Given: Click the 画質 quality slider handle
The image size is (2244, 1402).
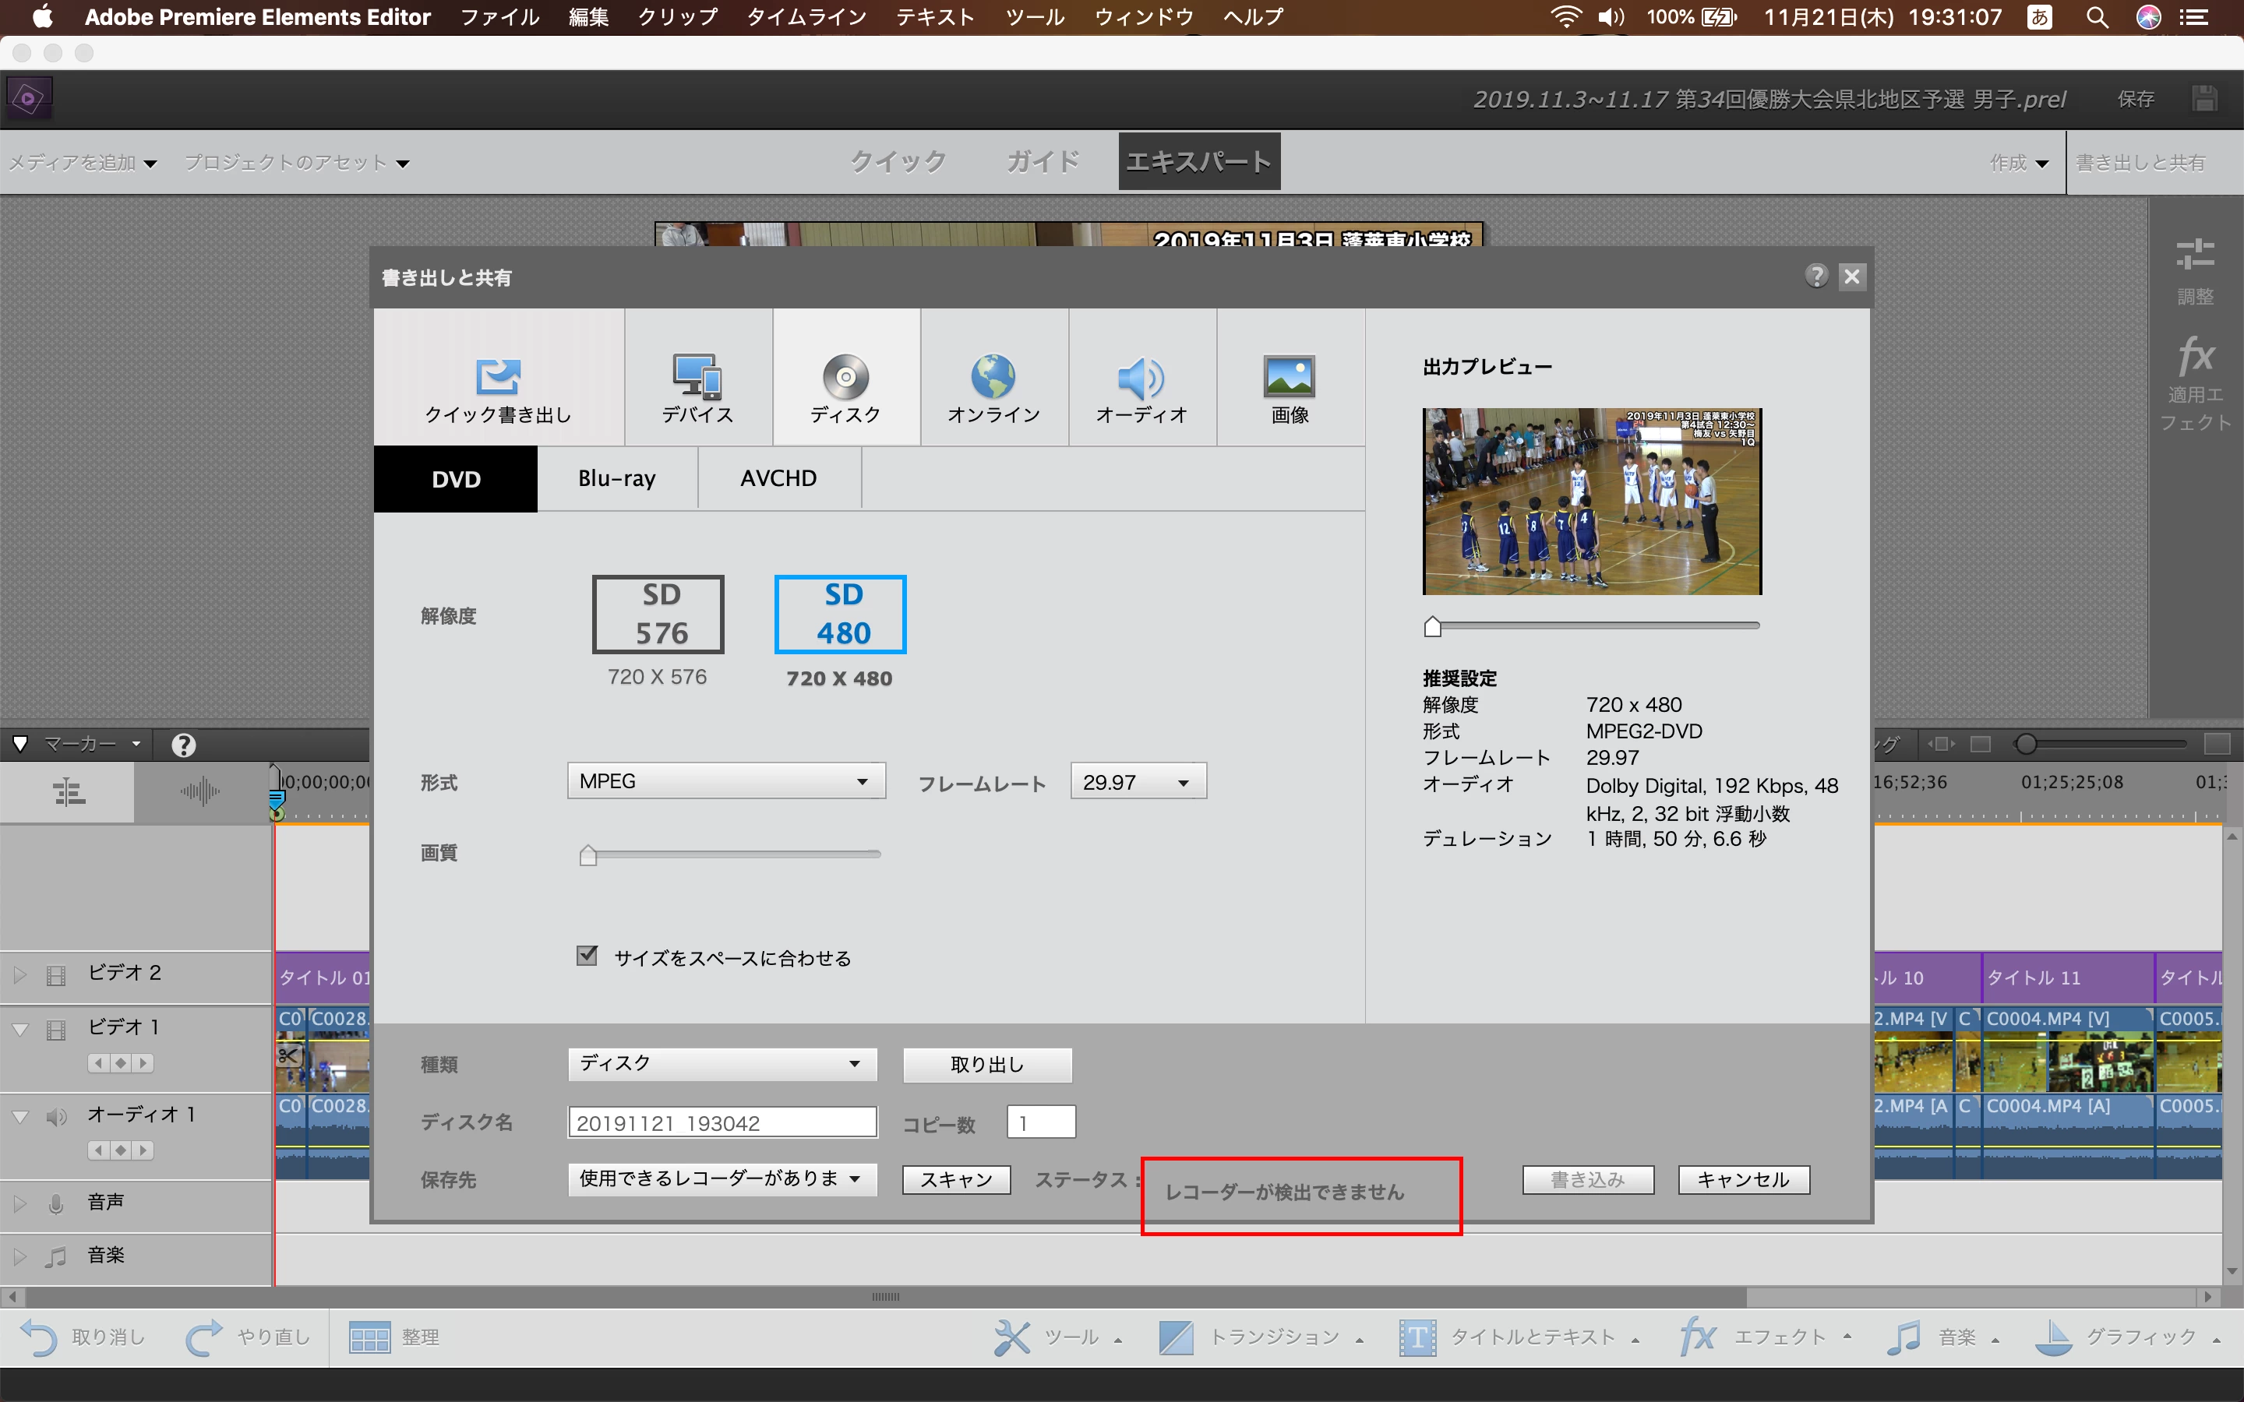Looking at the screenshot, I should [588, 855].
